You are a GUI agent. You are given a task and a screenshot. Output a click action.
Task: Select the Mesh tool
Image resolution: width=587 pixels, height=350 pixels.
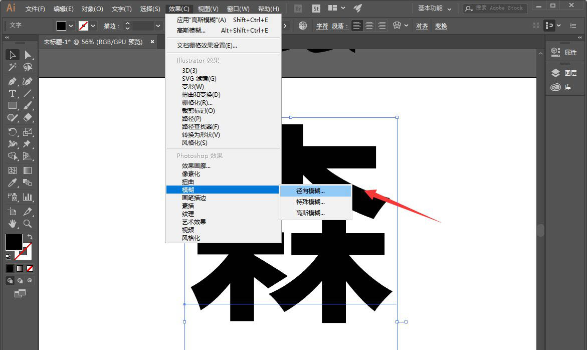(13, 170)
